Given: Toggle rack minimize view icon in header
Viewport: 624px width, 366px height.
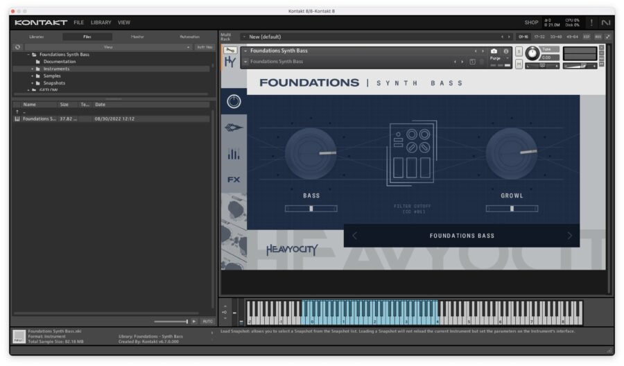Looking at the screenshot, I should 607,37.
